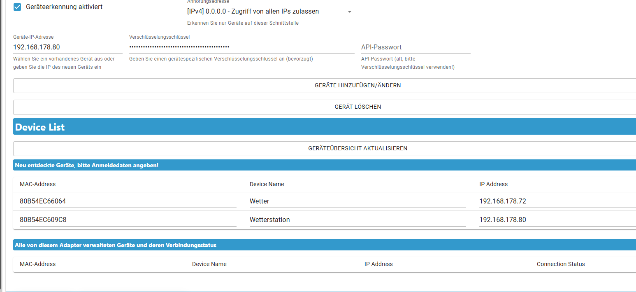Open the Anhörungsadresse dropdown arrow
The image size is (636, 292).
pyautogui.click(x=349, y=12)
